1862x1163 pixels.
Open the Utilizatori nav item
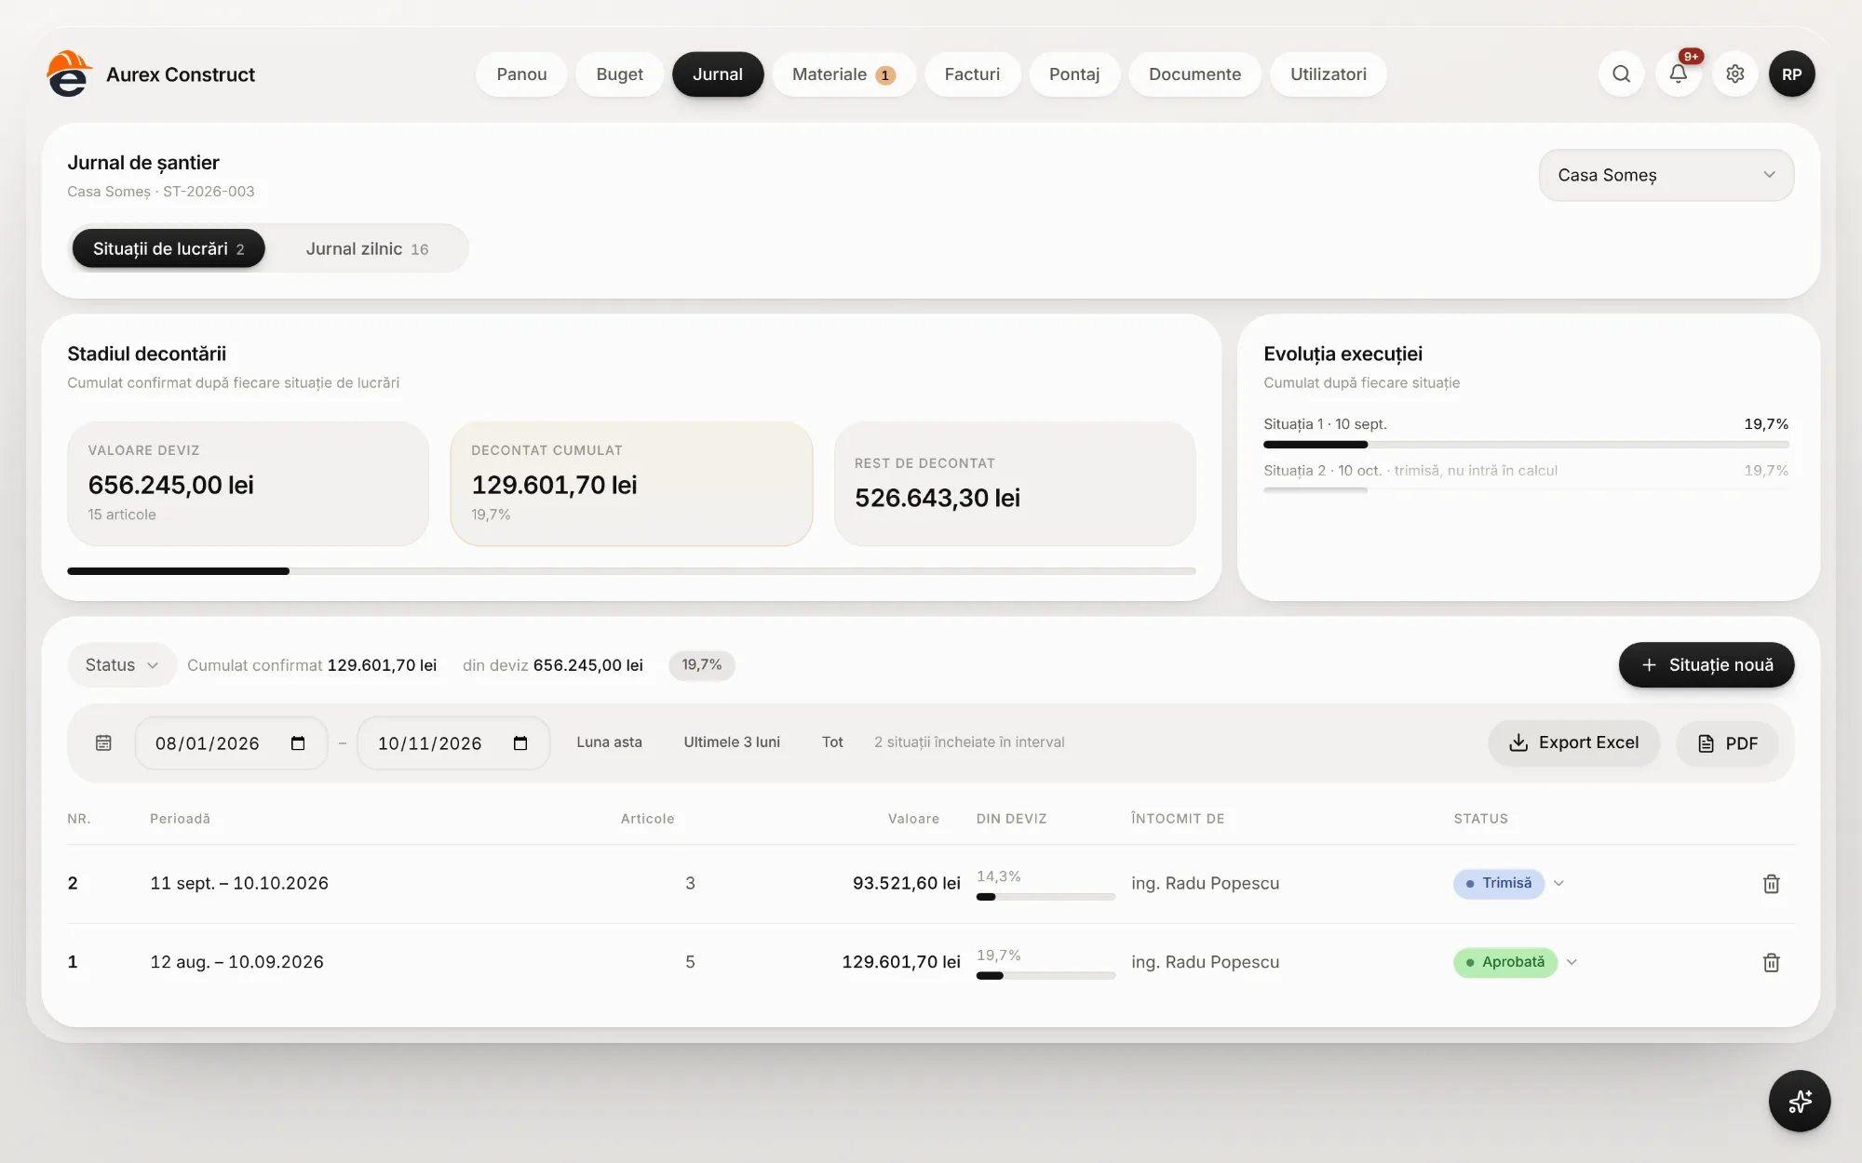1329,74
